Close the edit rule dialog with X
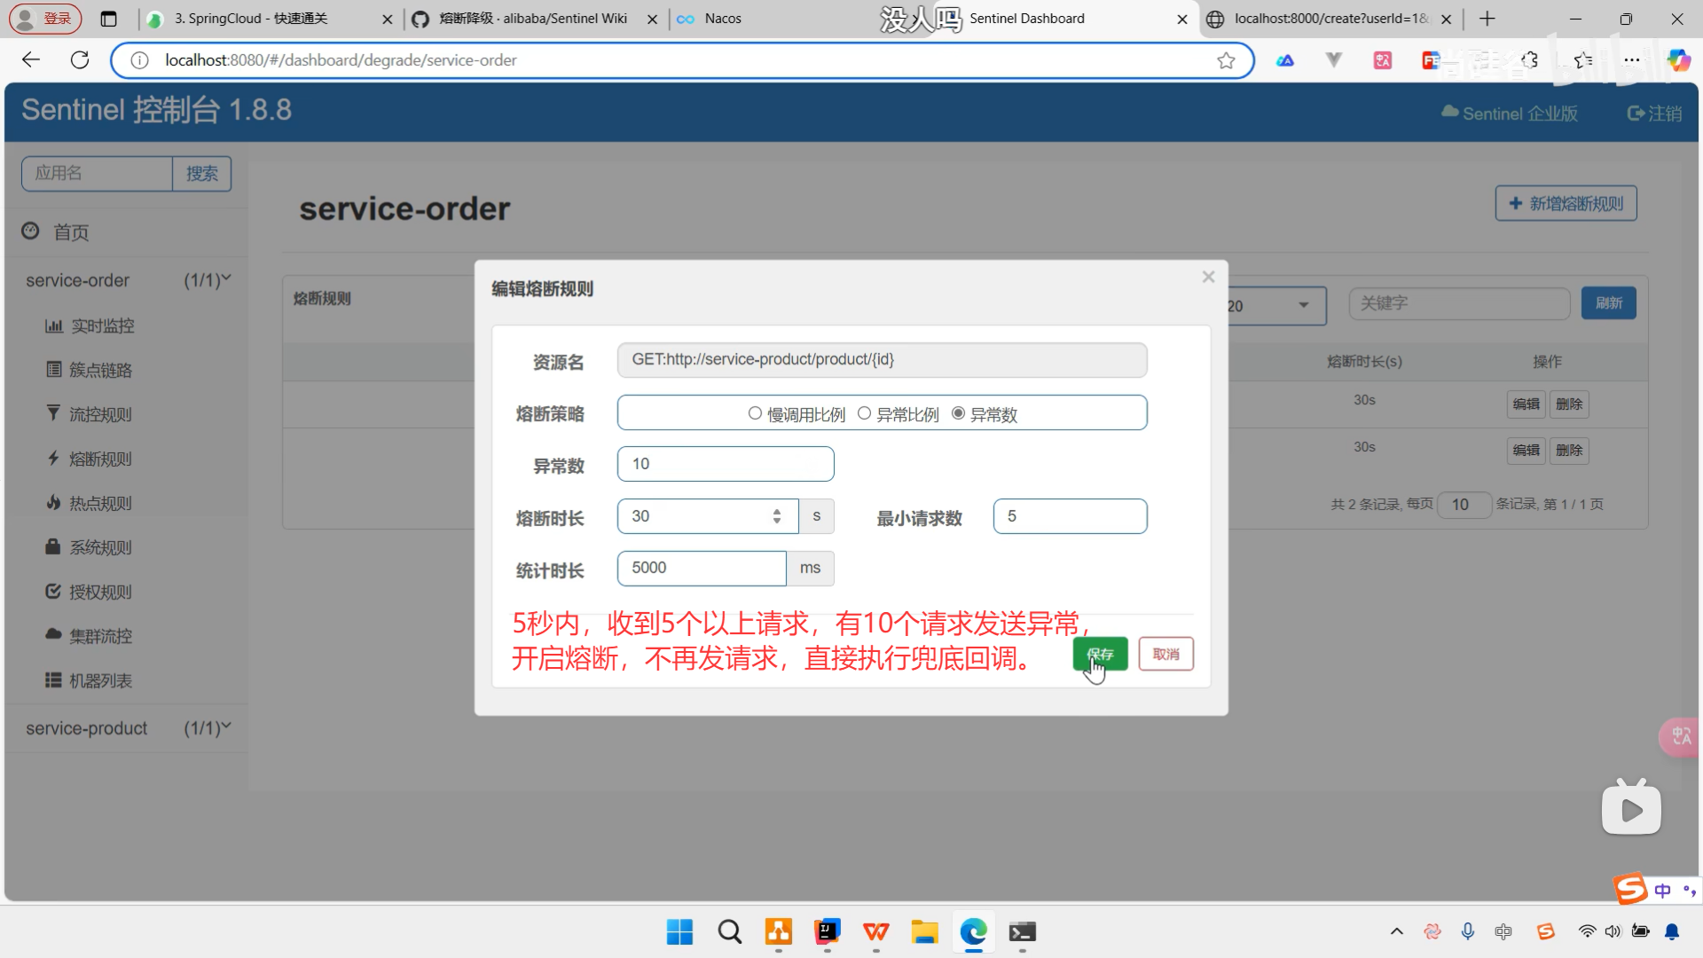 tap(1208, 278)
